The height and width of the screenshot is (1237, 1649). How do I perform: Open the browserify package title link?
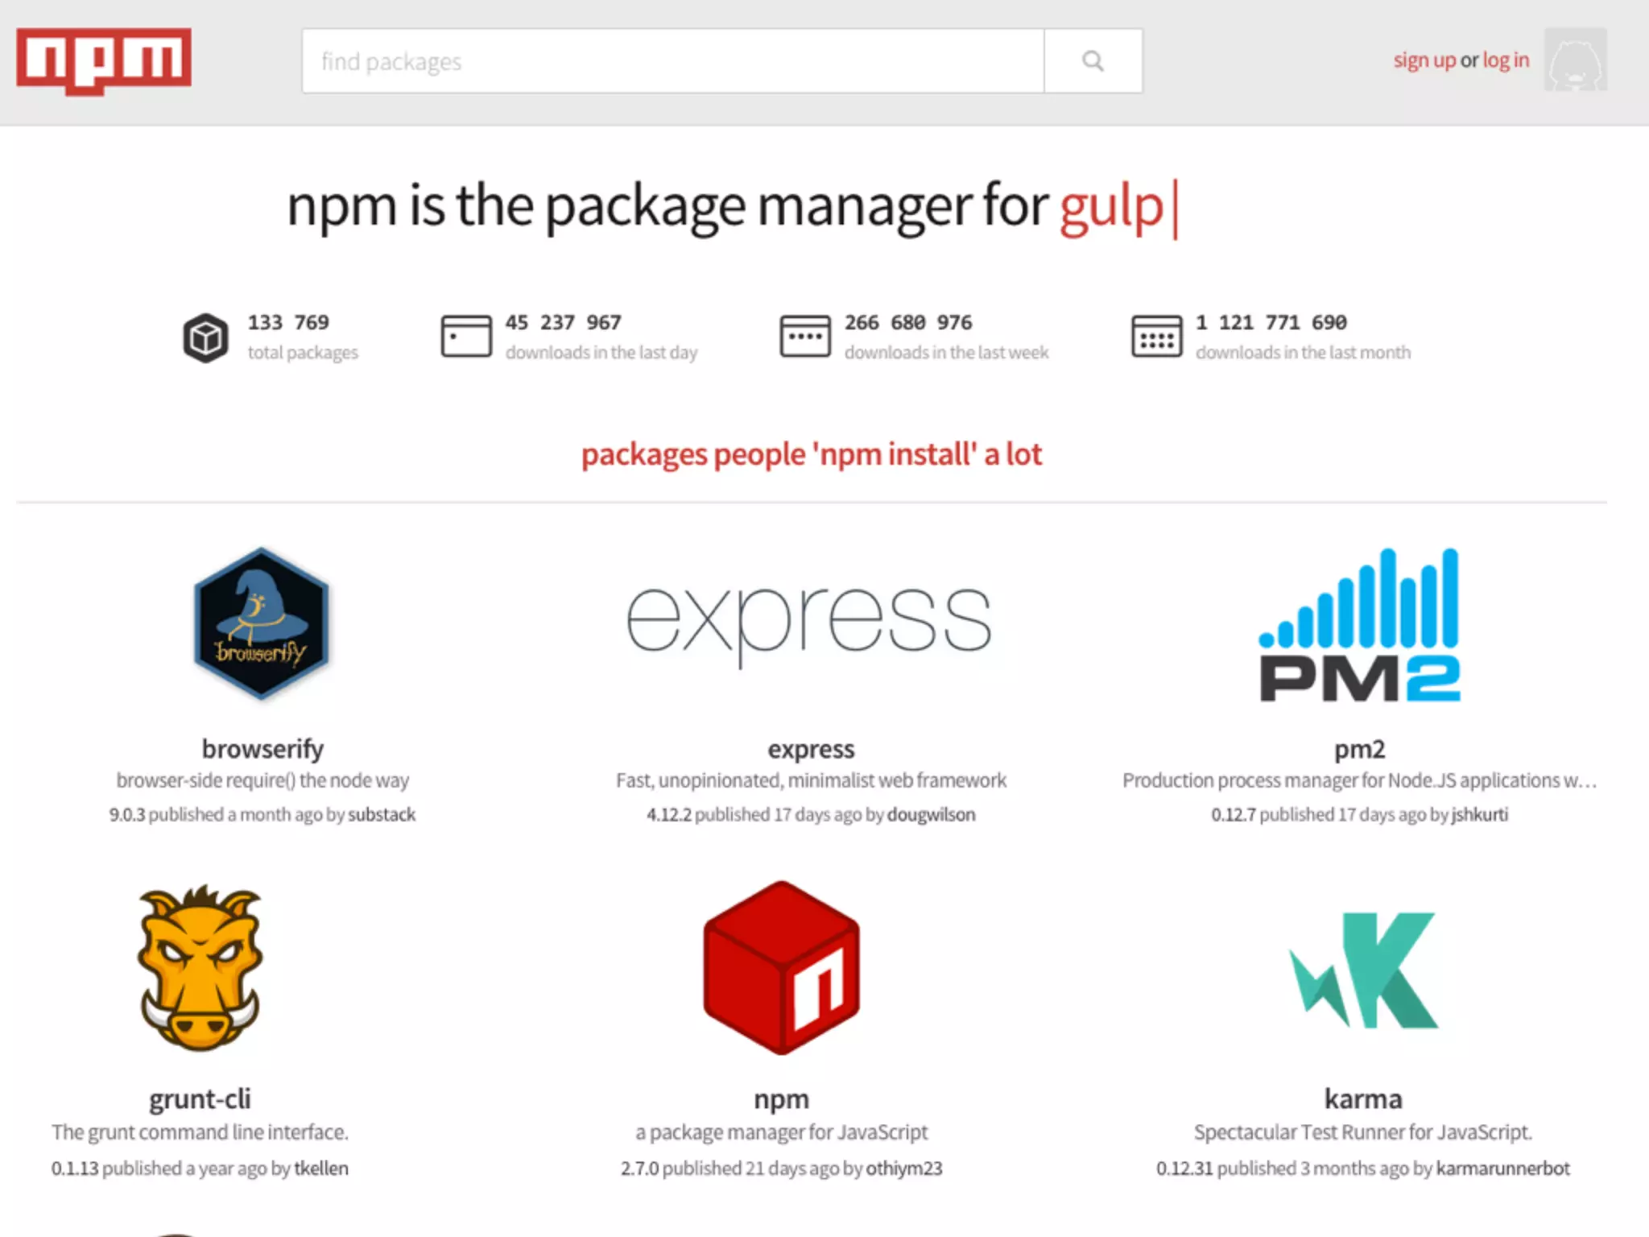click(x=262, y=749)
